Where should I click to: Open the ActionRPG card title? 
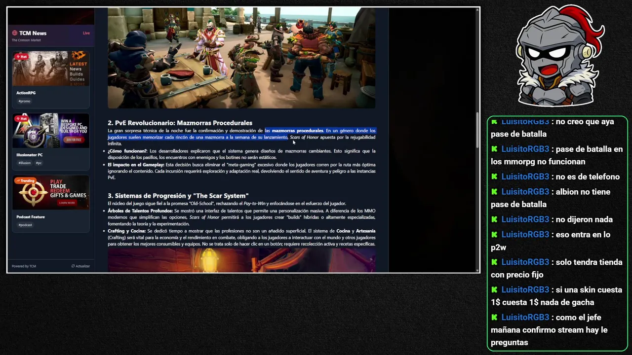pos(26,93)
